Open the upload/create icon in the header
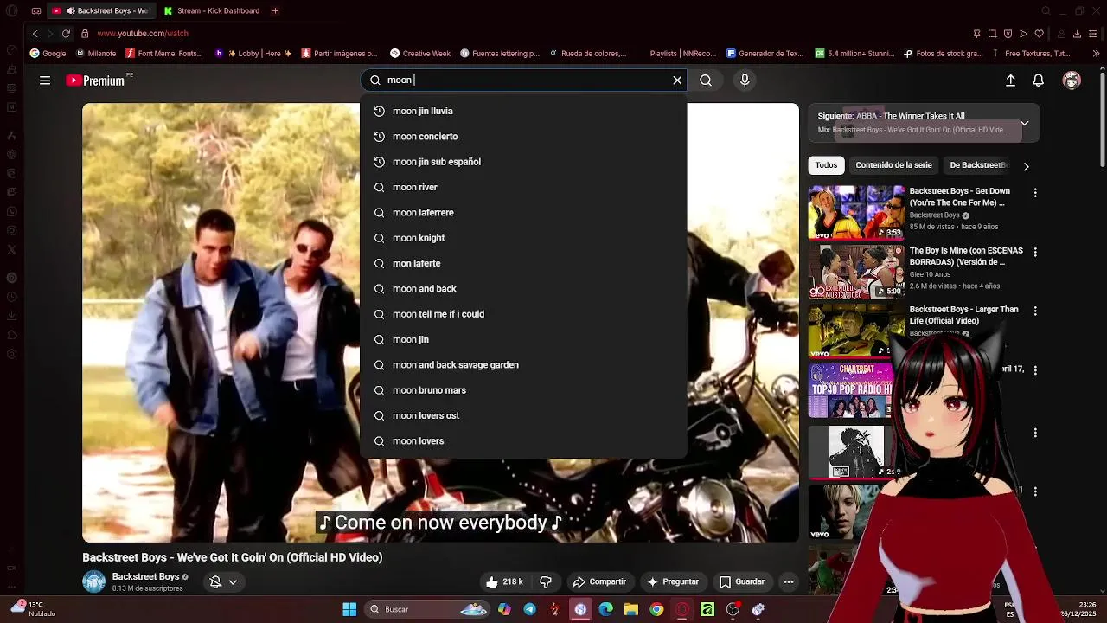The image size is (1107, 623). (x=1010, y=80)
